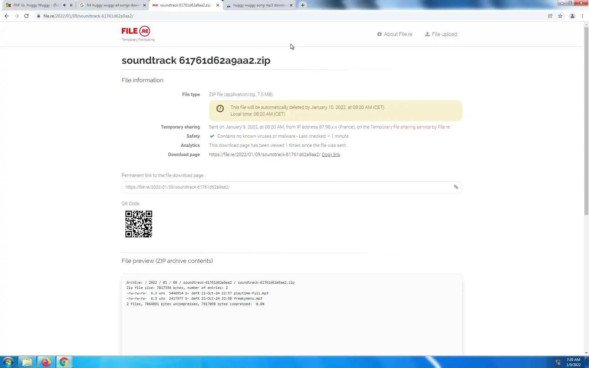Click the permanent link input field
This screenshot has height=368, width=589.
pyautogui.click(x=285, y=187)
